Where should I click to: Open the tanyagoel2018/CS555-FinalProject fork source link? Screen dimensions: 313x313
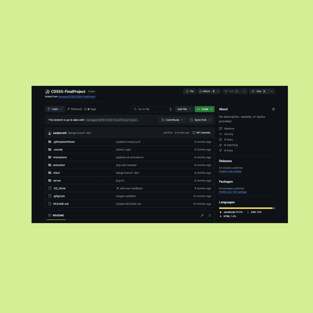pyautogui.click(x=77, y=97)
